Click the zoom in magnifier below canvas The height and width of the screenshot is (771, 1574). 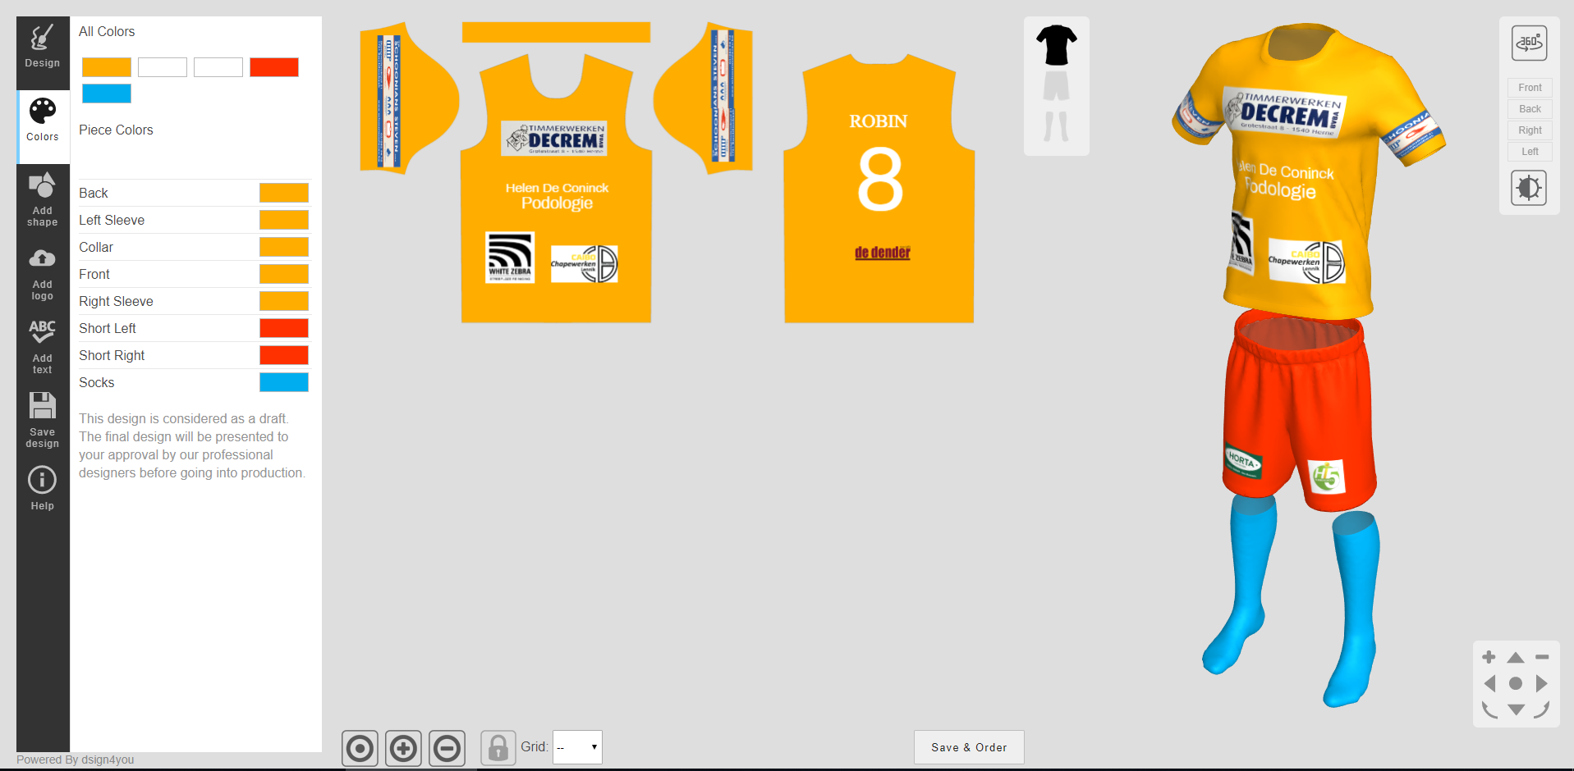[x=403, y=748]
